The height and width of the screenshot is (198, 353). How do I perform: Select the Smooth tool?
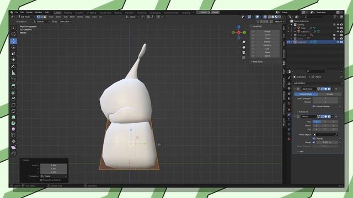13,129
